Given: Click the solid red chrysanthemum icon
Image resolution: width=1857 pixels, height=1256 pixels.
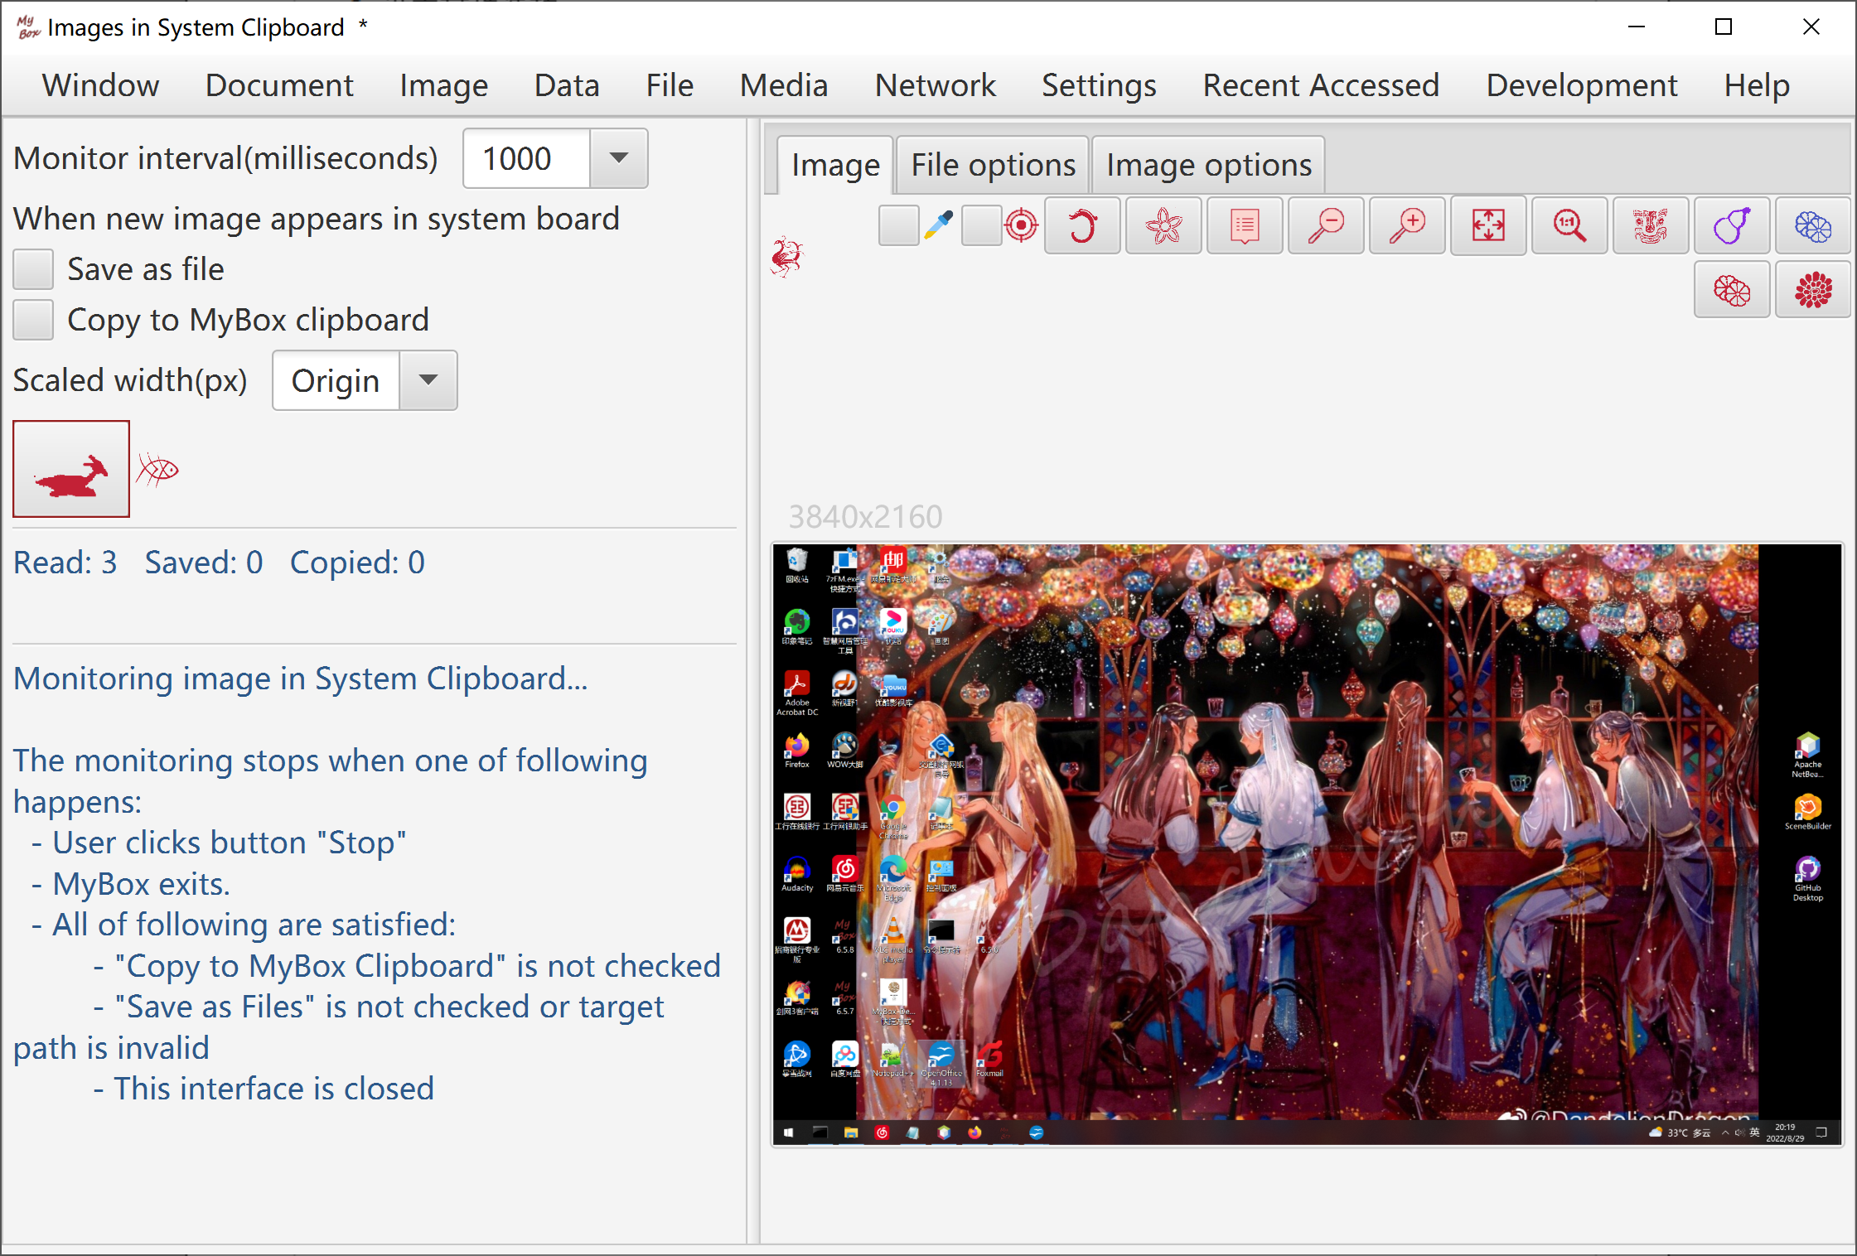Looking at the screenshot, I should (x=1813, y=290).
